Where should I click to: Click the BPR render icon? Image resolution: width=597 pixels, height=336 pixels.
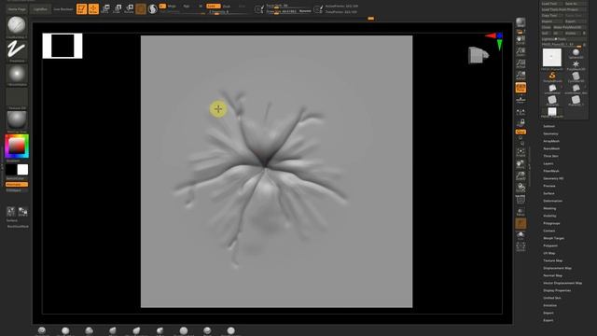521,22
